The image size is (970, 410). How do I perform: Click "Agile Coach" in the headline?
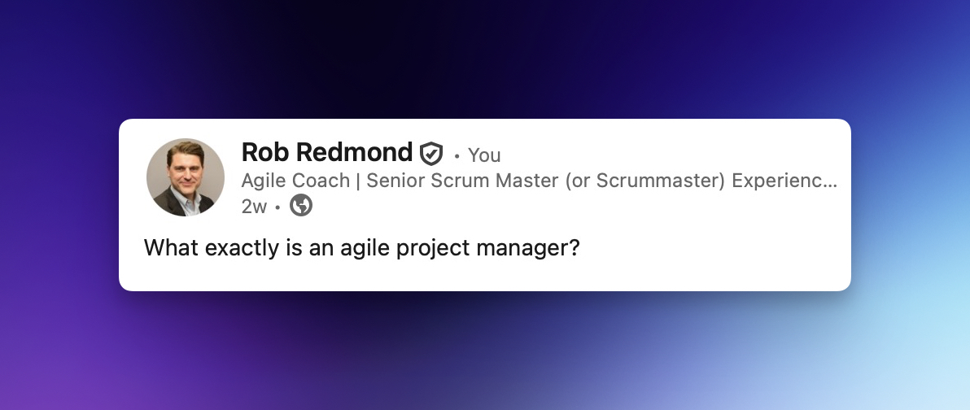pyautogui.click(x=295, y=181)
